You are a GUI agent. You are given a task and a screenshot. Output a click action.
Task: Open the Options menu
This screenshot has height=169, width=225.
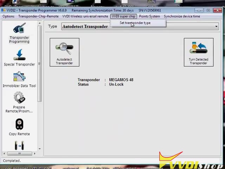click(x=8, y=17)
